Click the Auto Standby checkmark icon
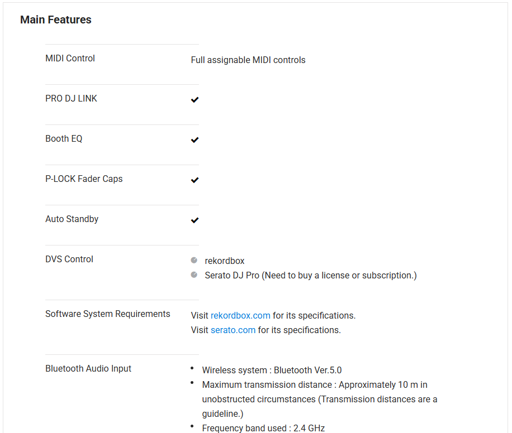The width and height of the screenshot is (512, 433). (195, 220)
